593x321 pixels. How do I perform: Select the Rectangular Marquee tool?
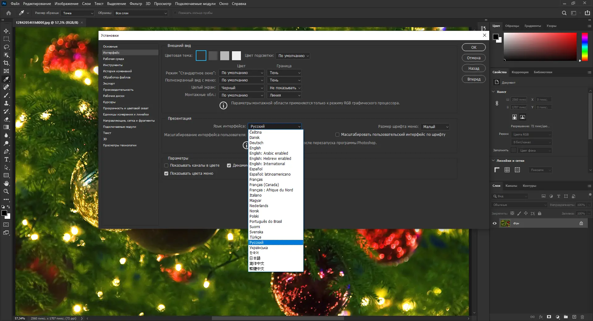click(x=6, y=39)
